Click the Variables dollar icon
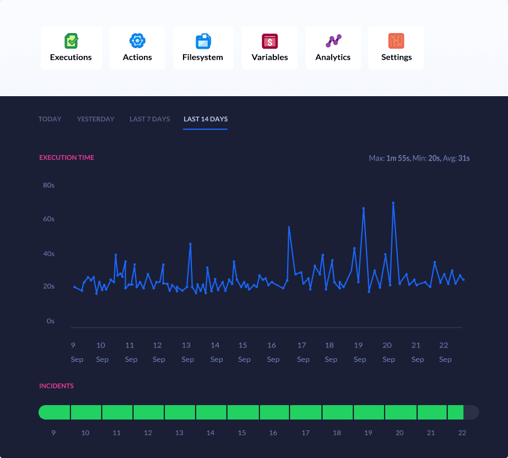Viewport: 508px width, 458px height. pos(270,41)
